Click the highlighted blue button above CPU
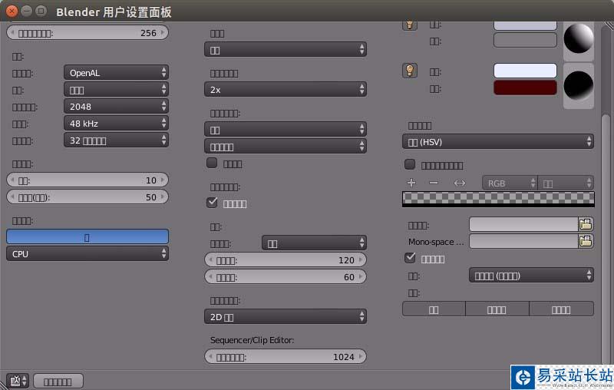614x390 pixels. click(x=87, y=237)
